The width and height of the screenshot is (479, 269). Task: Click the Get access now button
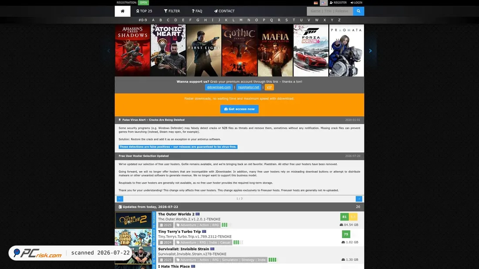click(239, 109)
